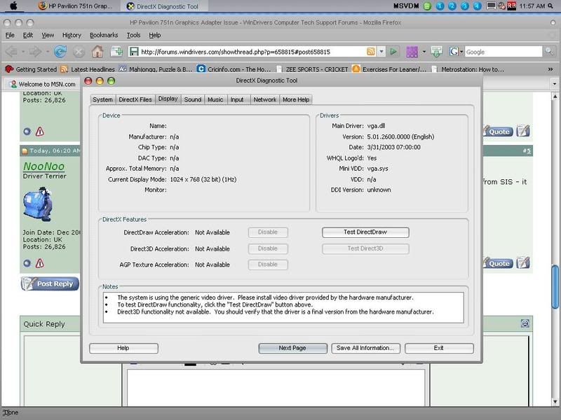Open the list all tabs dropdown

555,84
